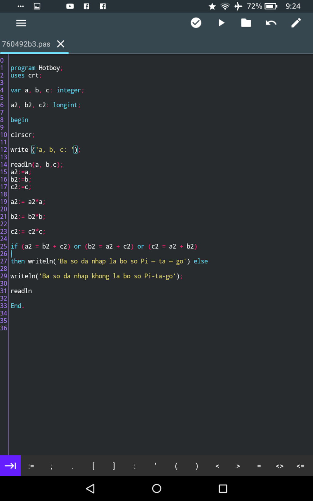Insert an opening parenthesis symbol
This screenshot has height=501, width=313.
[176, 466]
